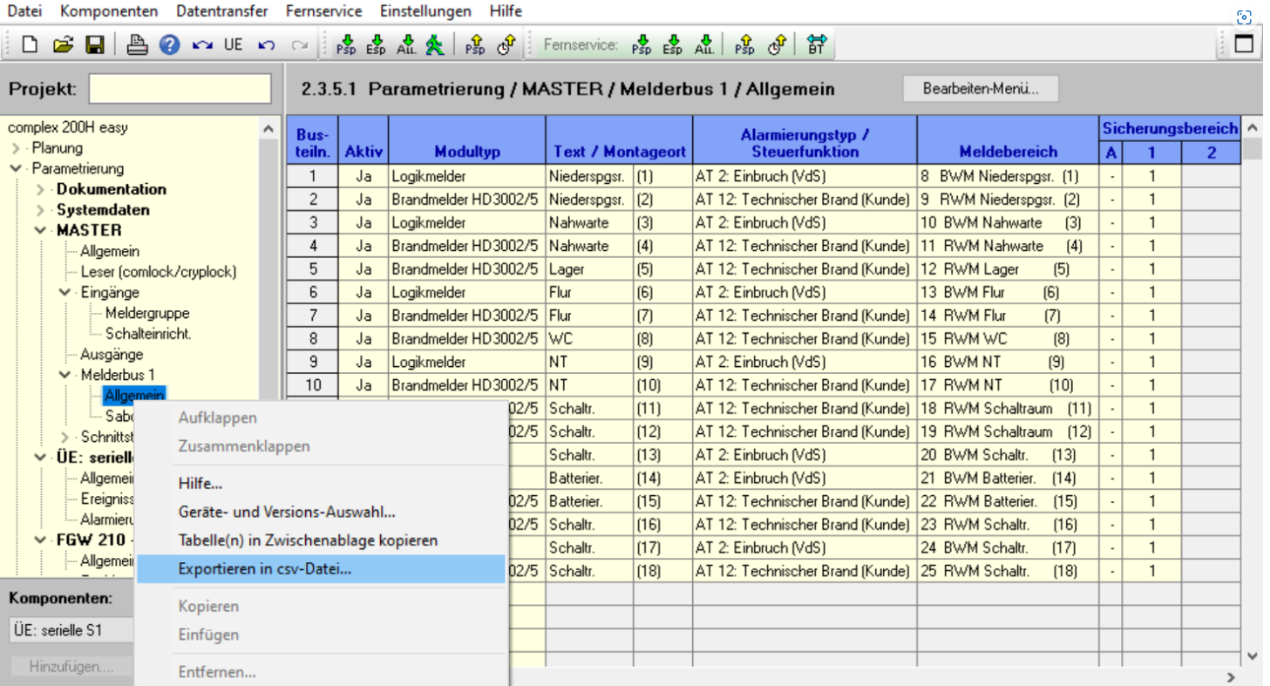Save project with floppy disk icon

pos(94,44)
